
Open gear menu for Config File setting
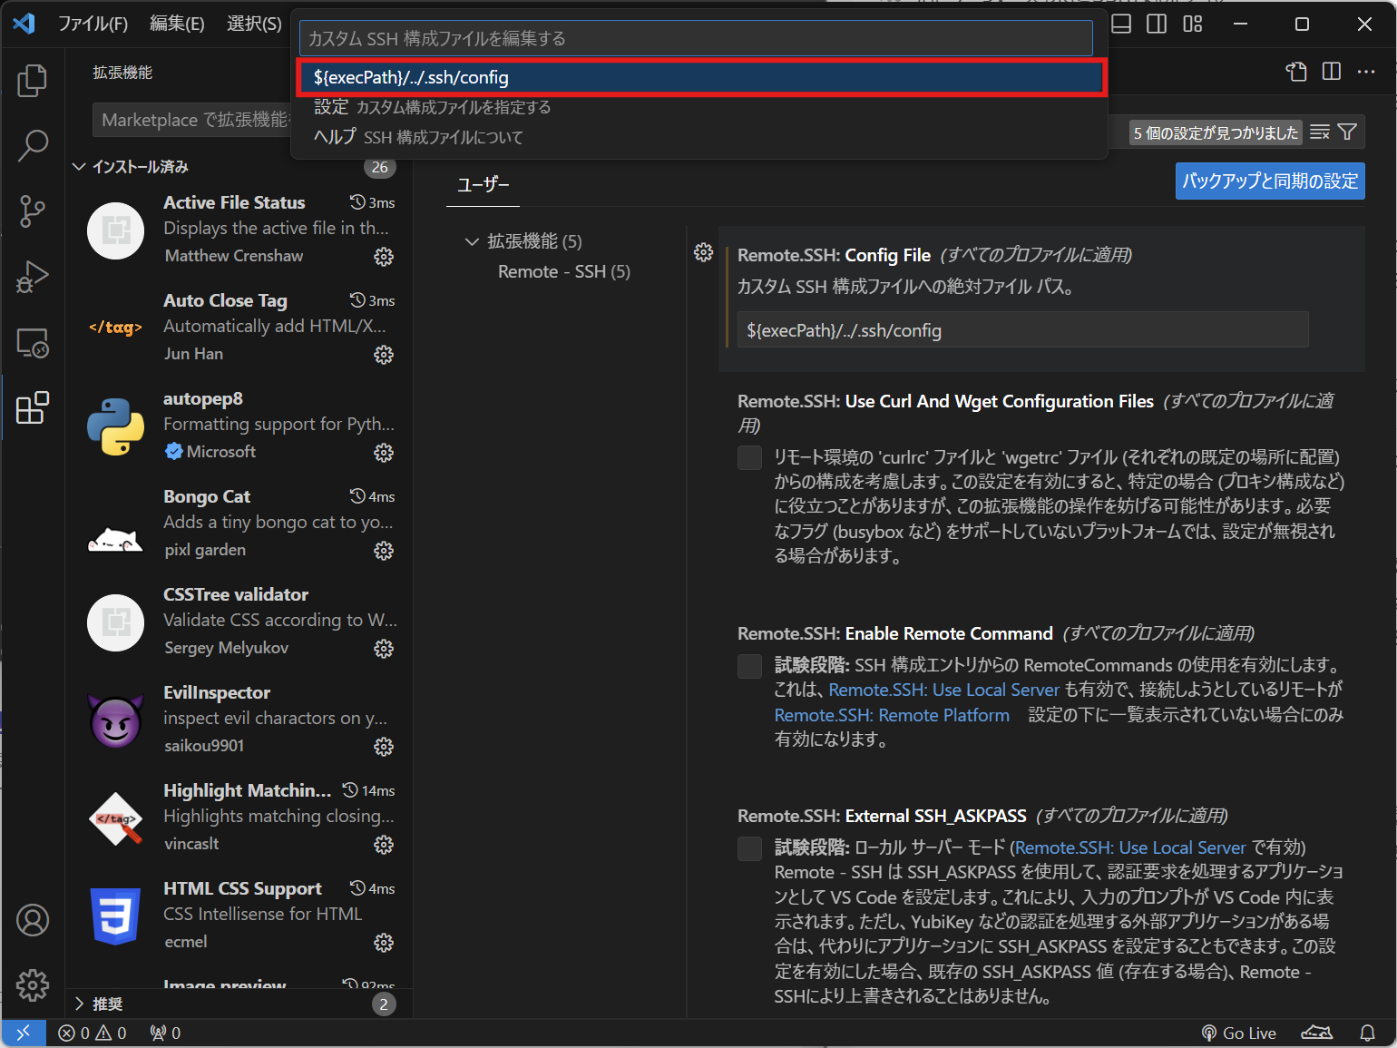(704, 252)
